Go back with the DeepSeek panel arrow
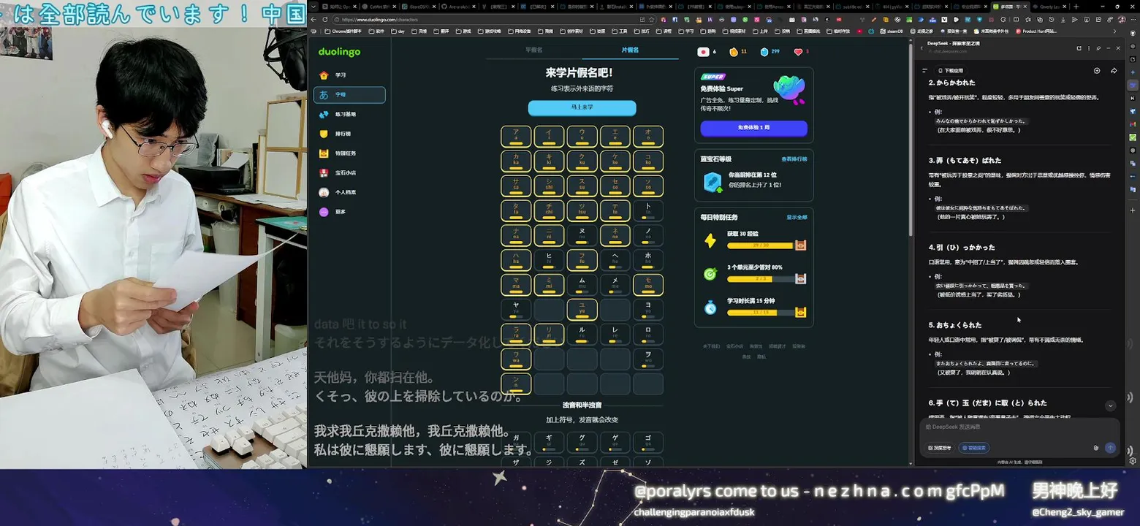Viewport: 1140px width, 526px height. tap(921, 48)
